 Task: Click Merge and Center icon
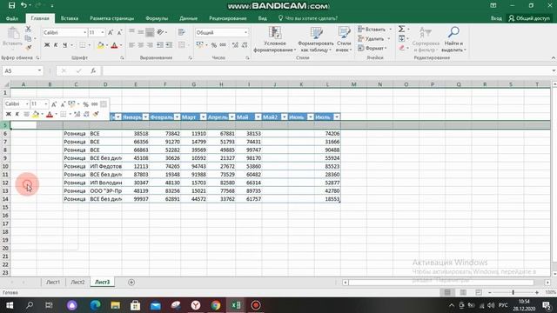pos(182,45)
